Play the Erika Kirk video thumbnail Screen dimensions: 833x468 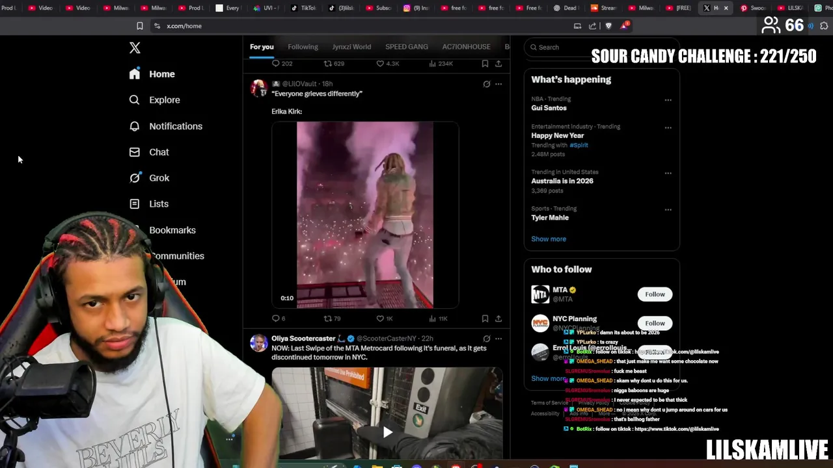tap(365, 214)
